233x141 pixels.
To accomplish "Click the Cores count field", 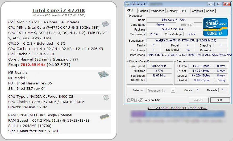I will tap(198, 90).
